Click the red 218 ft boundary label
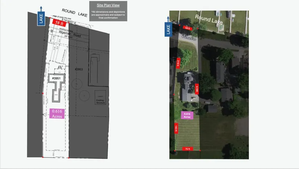 [178, 64]
